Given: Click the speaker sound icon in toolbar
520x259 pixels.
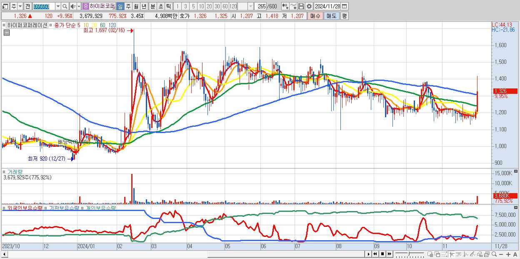Looking at the screenshot, I should [x=72, y=6].
